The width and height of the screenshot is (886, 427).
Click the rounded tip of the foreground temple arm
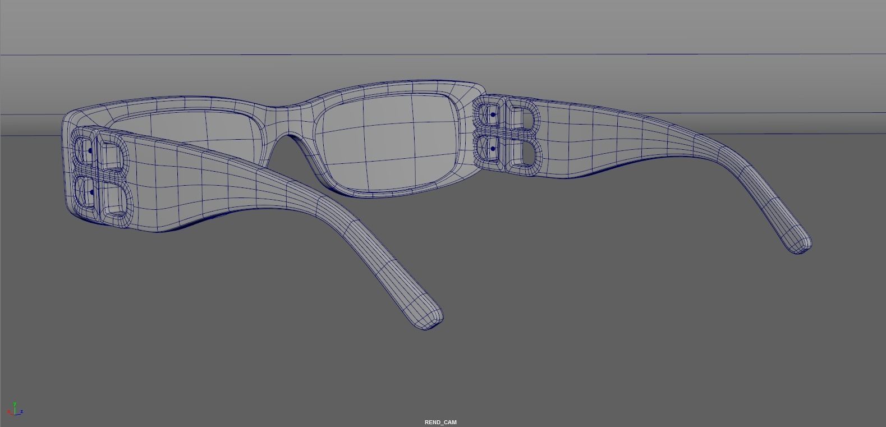tap(429, 318)
